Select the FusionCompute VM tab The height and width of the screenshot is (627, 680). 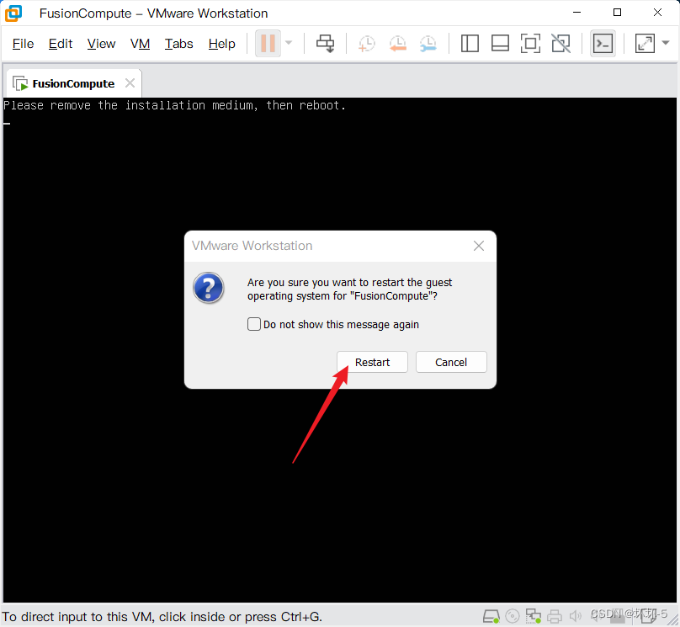pos(73,83)
